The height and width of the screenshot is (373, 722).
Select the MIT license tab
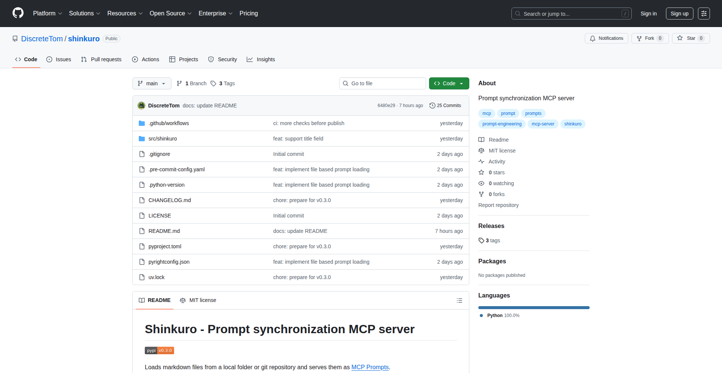coord(198,300)
